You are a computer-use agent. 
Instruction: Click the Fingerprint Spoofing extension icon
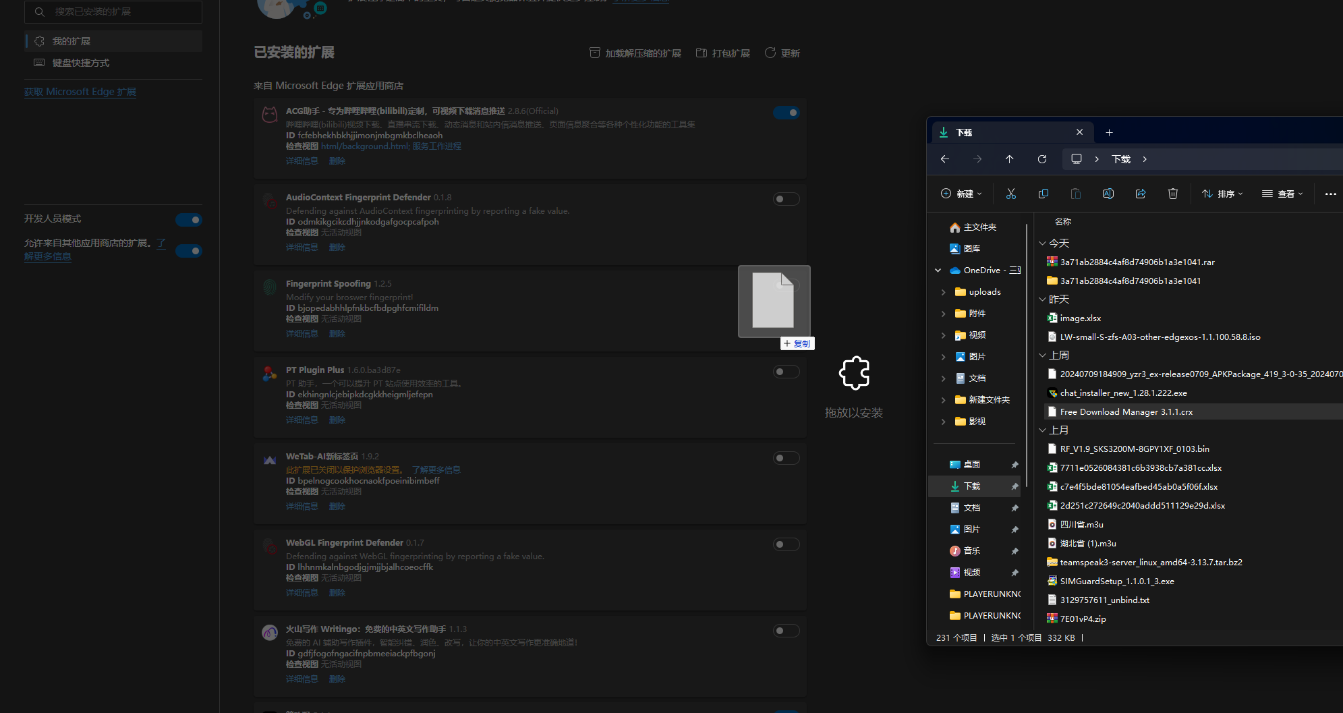269,287
